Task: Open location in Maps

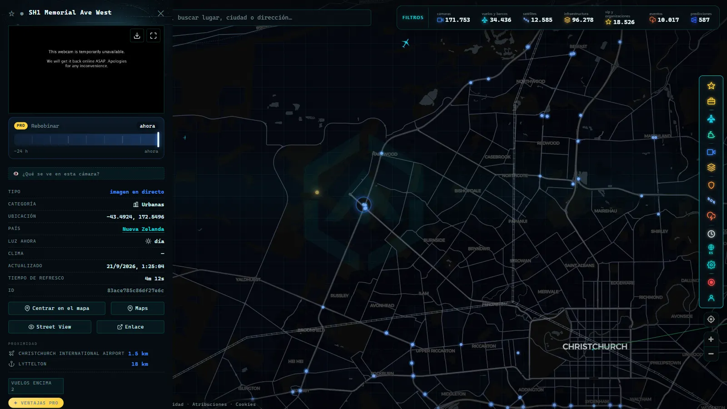Action: 137,308
